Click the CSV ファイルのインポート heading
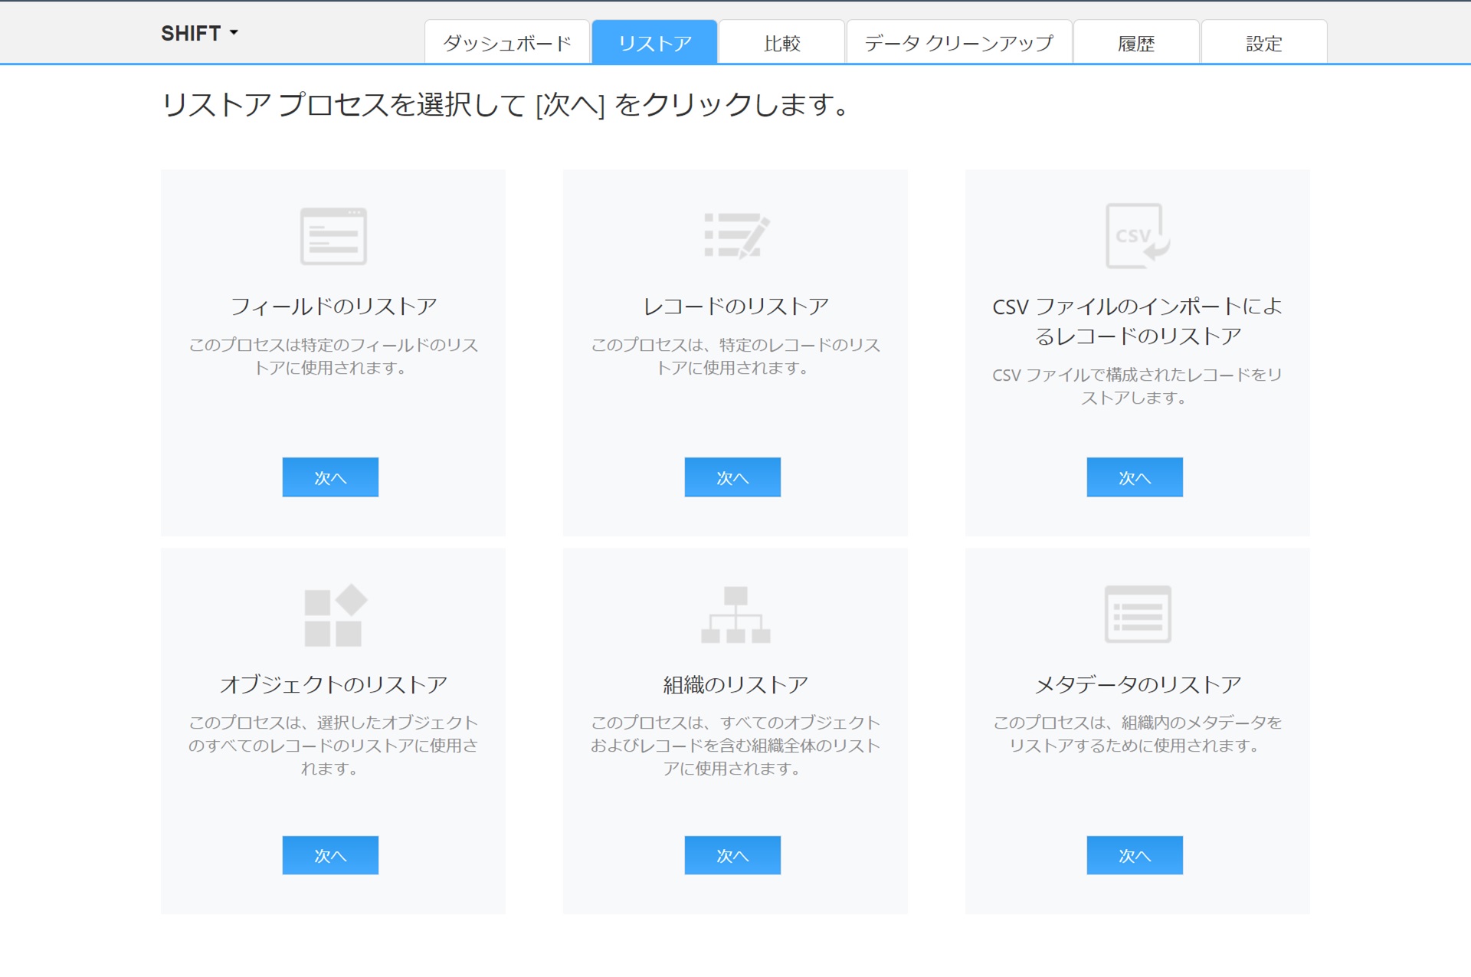 click(1138, 321)
